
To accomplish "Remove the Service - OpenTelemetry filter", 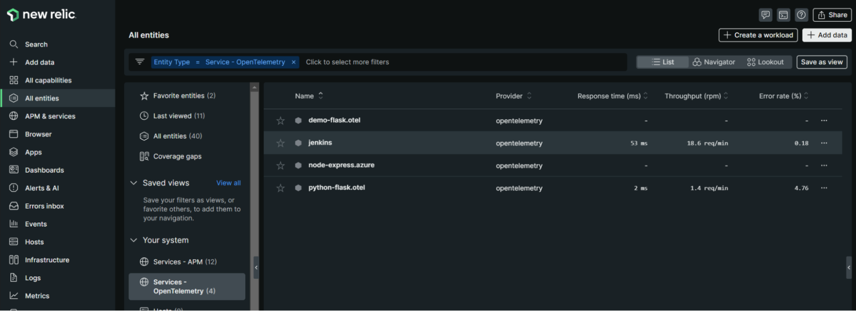I will pyautogui.click(x=293, y=62).
